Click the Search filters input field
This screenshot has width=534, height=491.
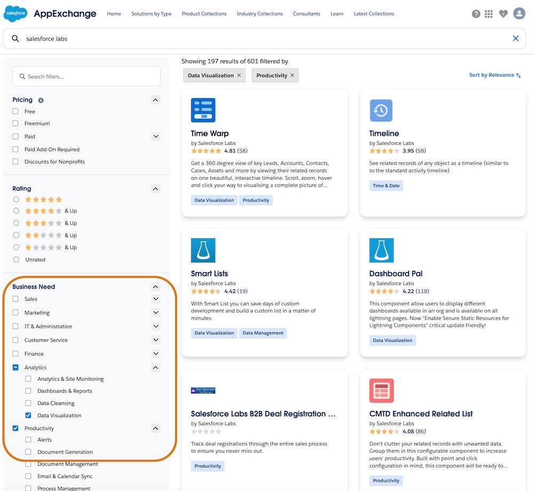point(86,76)
